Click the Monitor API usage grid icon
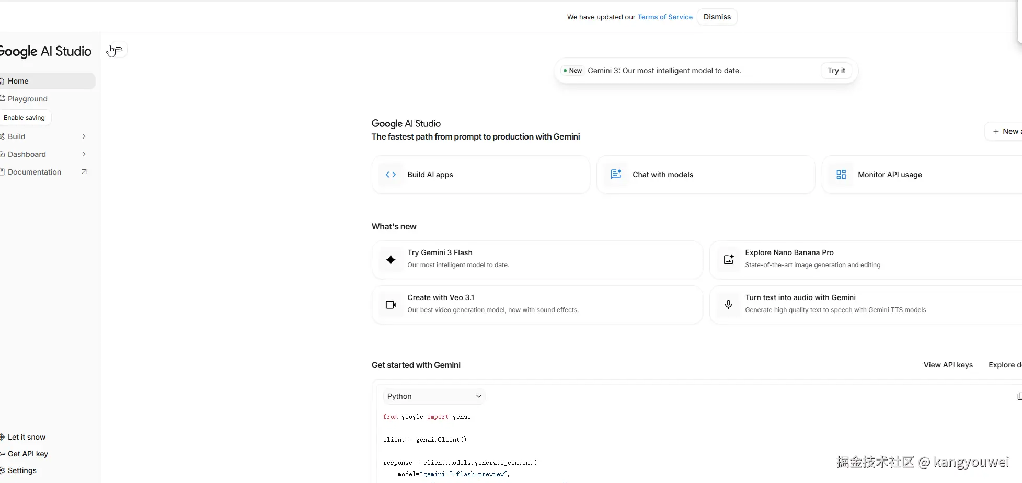 [x=841, y=175]
